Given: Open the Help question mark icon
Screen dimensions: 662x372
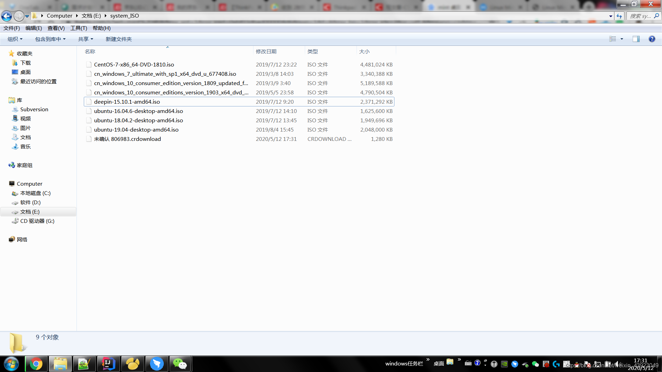Looking at the screenshot, I should (x=652, y=39).
